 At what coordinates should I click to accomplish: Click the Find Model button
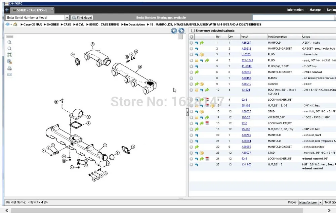pos(82,17)
